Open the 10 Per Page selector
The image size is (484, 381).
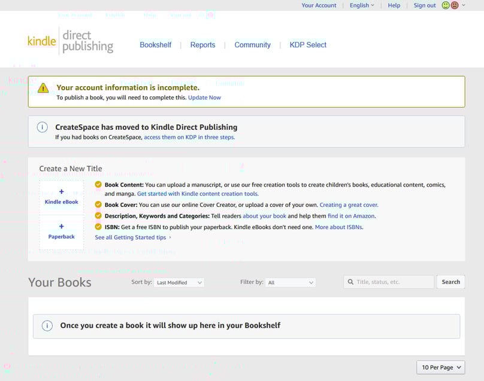(440, 367)
